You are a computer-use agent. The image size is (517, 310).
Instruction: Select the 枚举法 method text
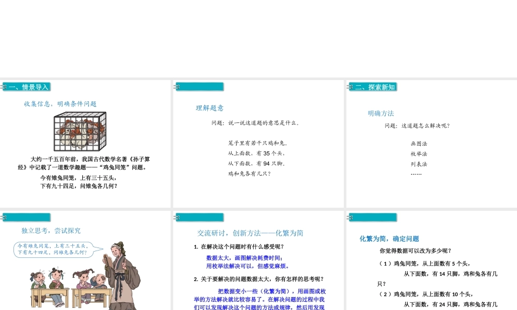coord(419,154)
